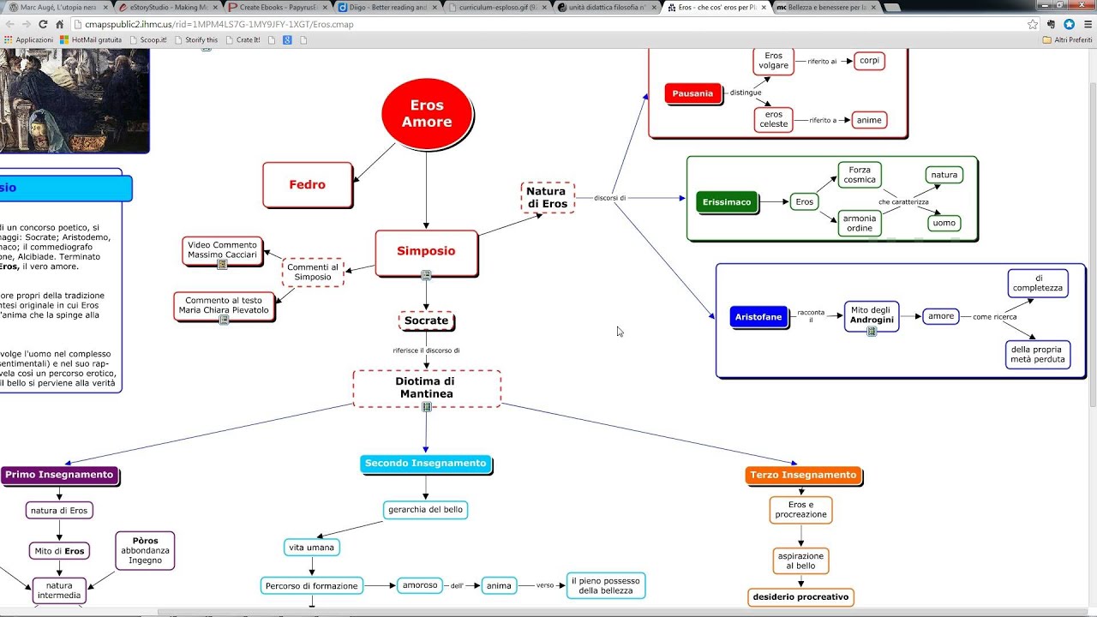This screenshot has height=617, width=1097.
Task: Close the Bellezza e benessere tab
Action: (x=873, y=7)
